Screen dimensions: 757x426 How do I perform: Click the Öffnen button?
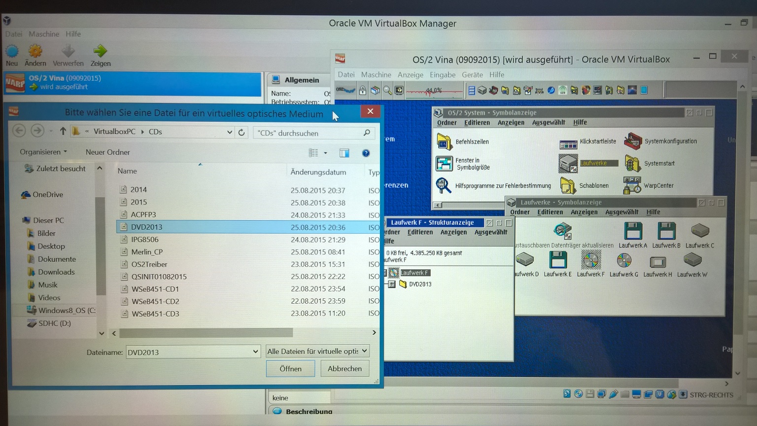(x=290, y=368)
